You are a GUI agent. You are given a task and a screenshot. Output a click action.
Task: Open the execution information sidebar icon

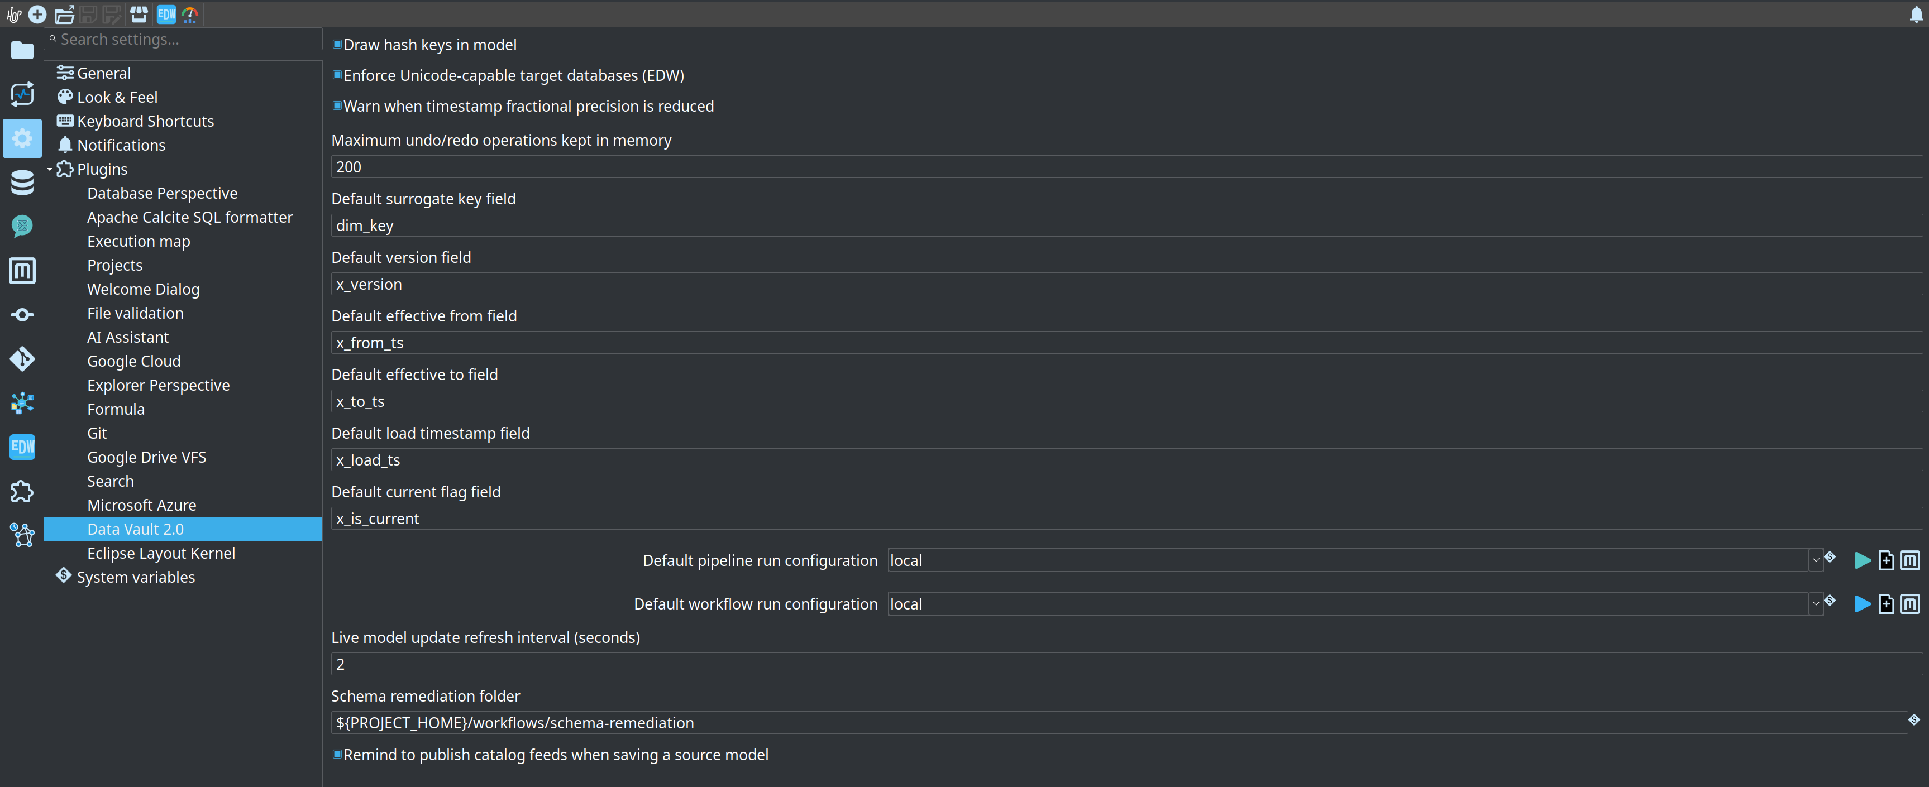pos(22,94)
